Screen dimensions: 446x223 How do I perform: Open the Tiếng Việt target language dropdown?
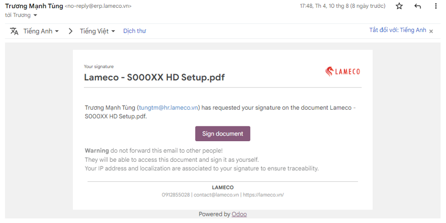click(x=97, y=31)
